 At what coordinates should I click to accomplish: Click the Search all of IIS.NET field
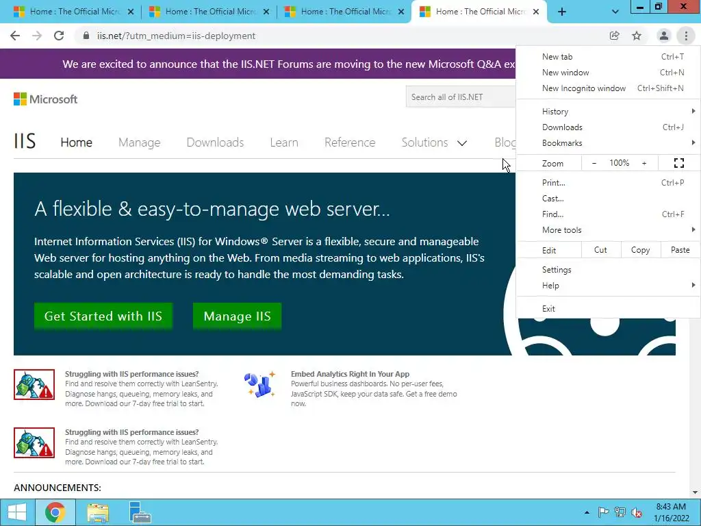coord(461,97)
